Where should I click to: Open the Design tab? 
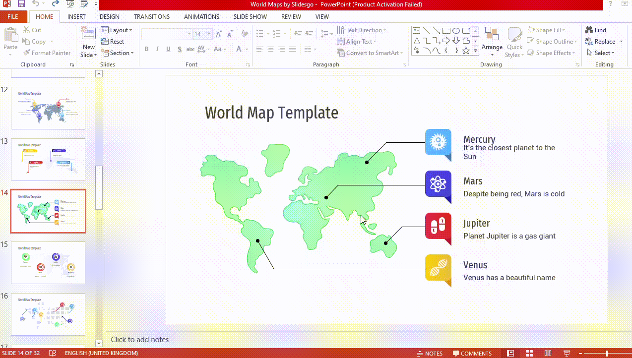[109, 17]
